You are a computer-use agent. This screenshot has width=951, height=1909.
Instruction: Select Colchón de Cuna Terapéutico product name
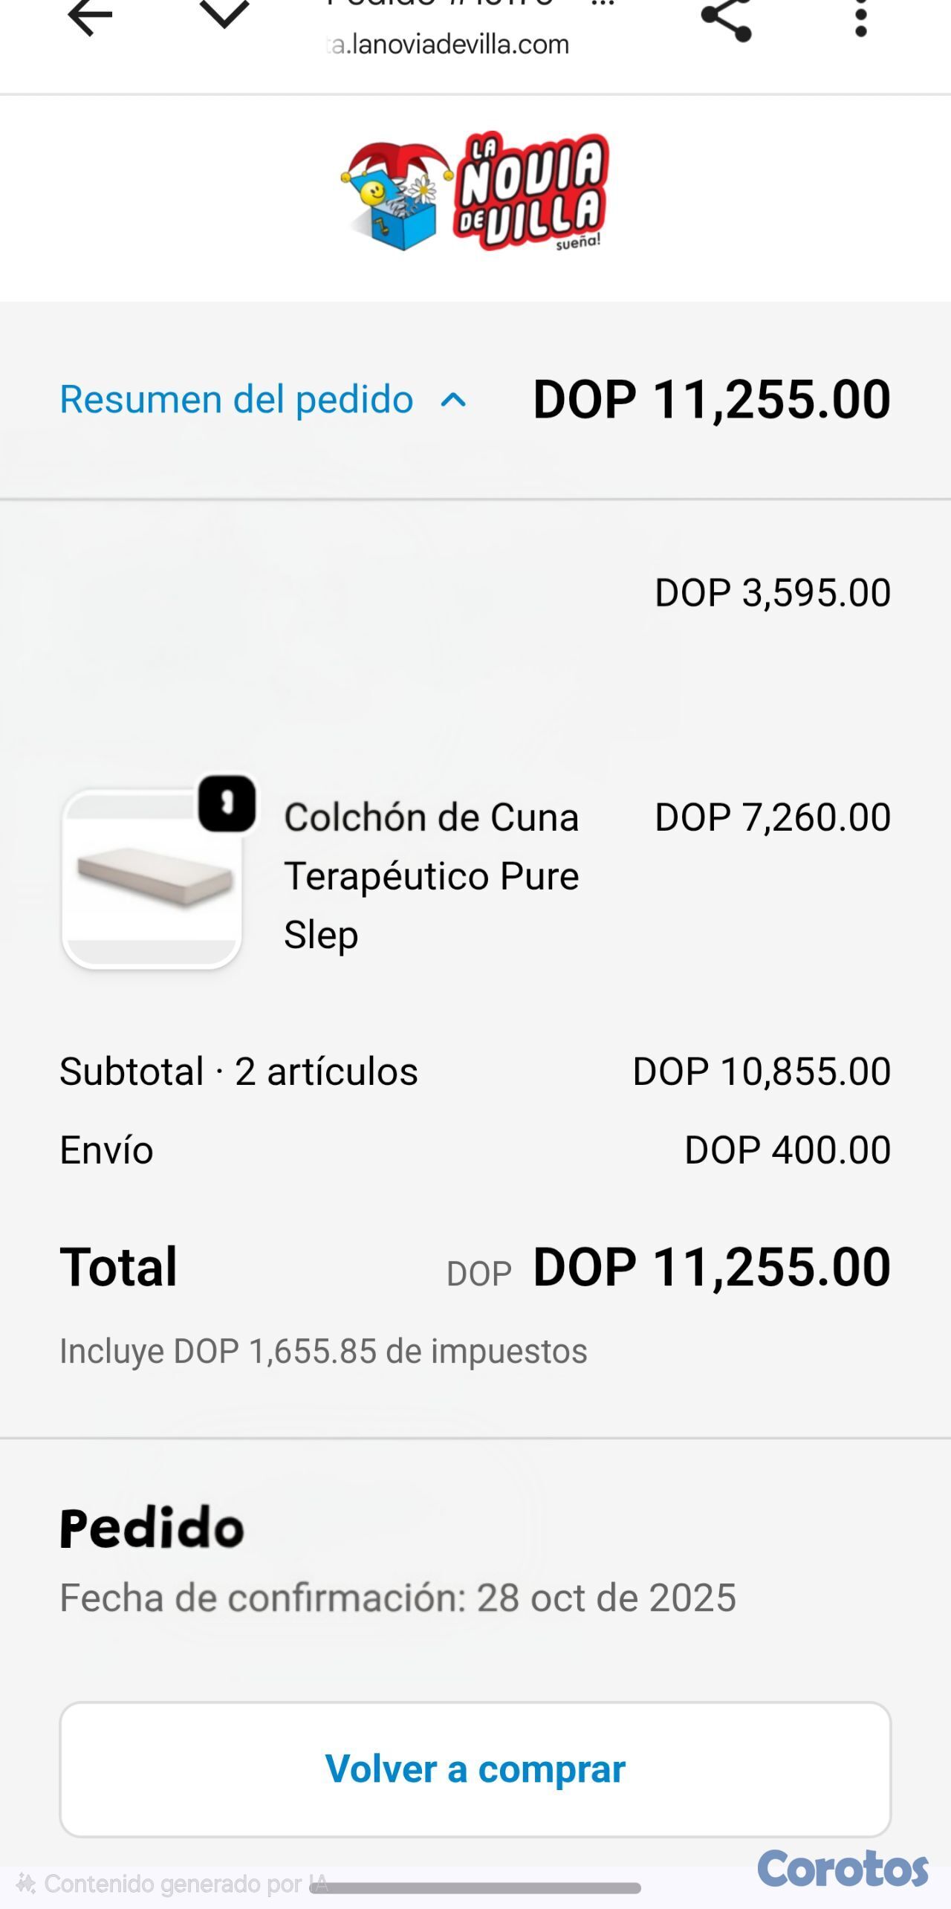[431, 875]
